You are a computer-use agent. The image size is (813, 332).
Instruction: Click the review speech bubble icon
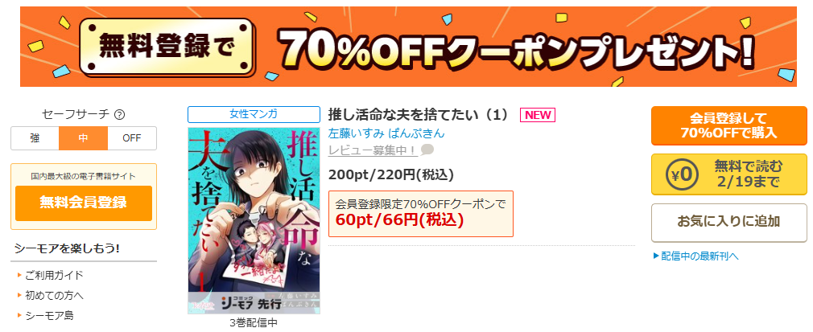[427, 150]
